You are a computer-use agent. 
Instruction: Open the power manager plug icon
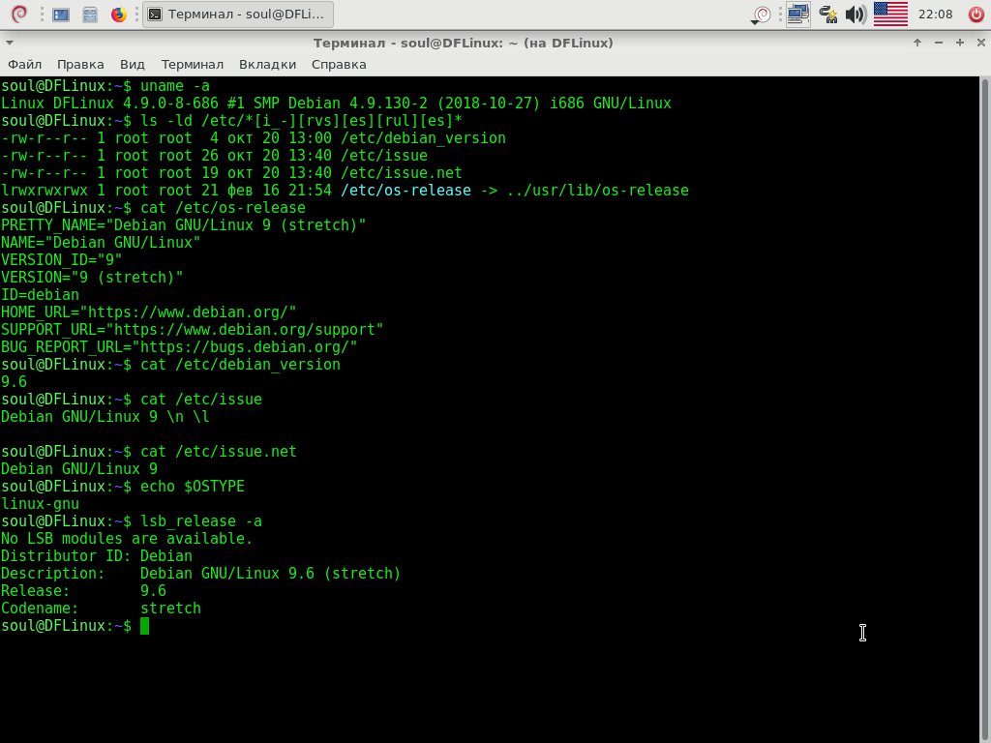click(828, 14)
